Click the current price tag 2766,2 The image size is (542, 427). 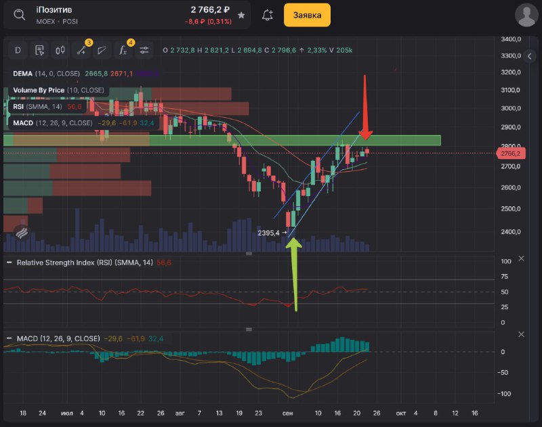[x=511, y=153]
